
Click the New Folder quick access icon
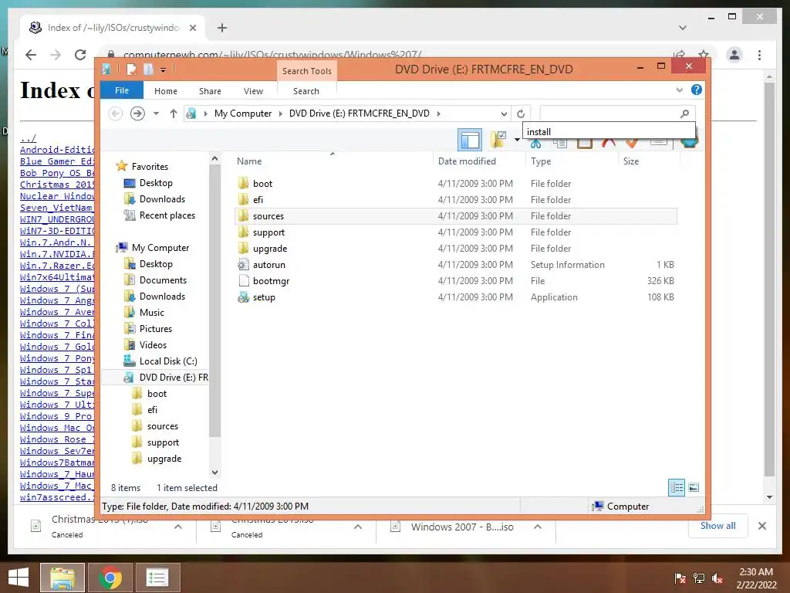click(148, 69)
